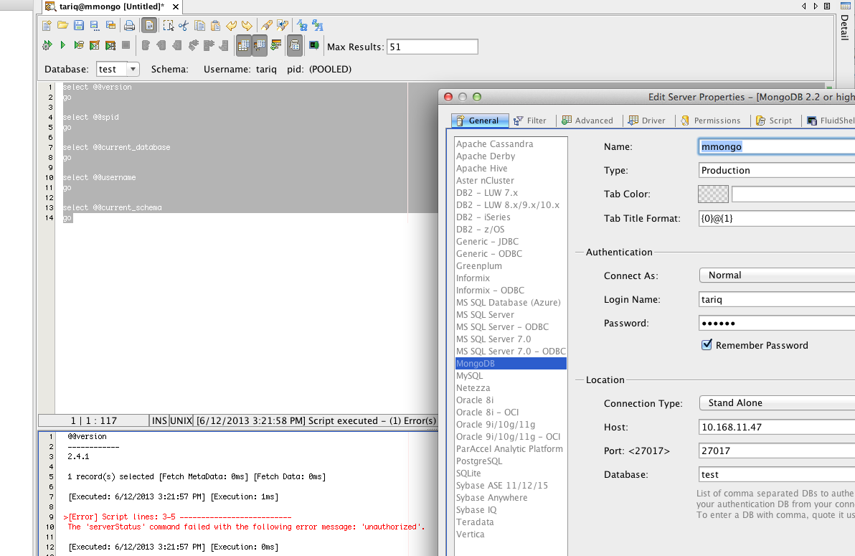This screenshot has width=855, height=556.
Task: Select Vertica in the server list
Action: [x=511, y=534]
